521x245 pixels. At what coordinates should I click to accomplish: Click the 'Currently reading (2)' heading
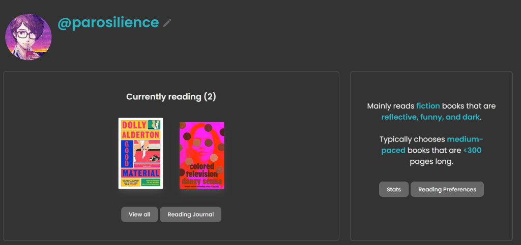coord(171,96)
